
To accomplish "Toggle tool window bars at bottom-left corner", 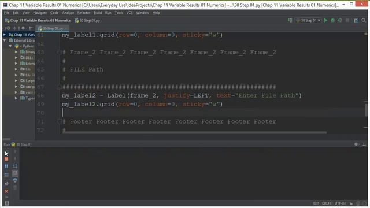I will tap(7, 203).
